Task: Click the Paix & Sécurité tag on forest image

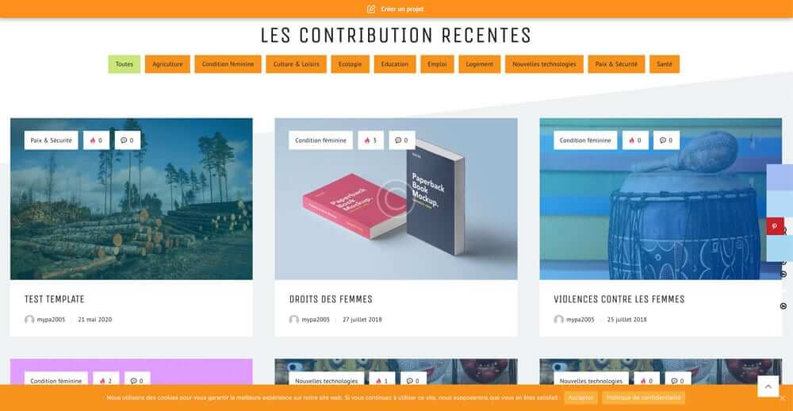Action: (51, 140)
